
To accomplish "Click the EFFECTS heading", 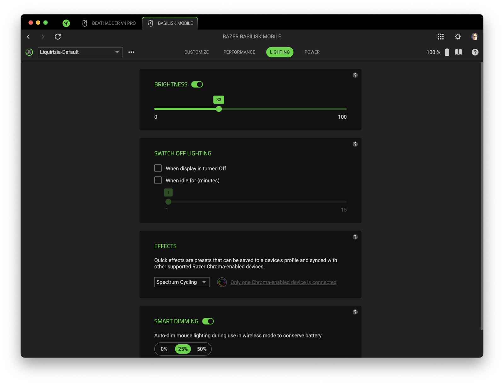I will point(165,246).
